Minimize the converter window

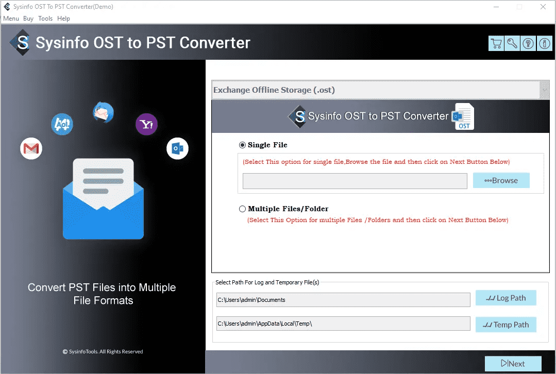click(x=496, y=7)
